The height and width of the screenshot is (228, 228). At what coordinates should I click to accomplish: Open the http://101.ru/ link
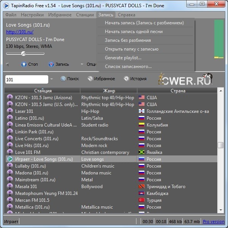20,32
